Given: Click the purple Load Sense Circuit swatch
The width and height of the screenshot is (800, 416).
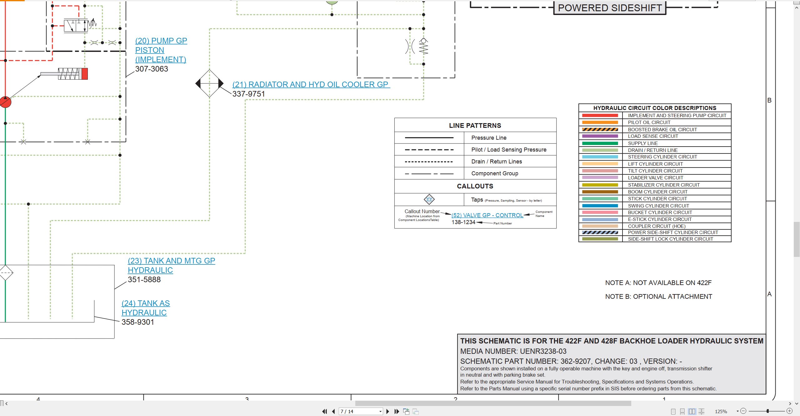Looking at the screenshot, I should (x=600, y=136).
